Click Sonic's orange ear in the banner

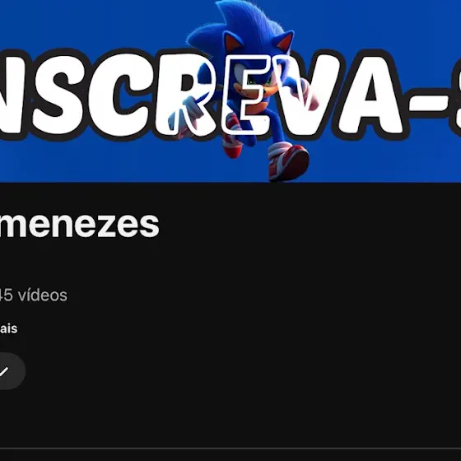click(232, 41)
